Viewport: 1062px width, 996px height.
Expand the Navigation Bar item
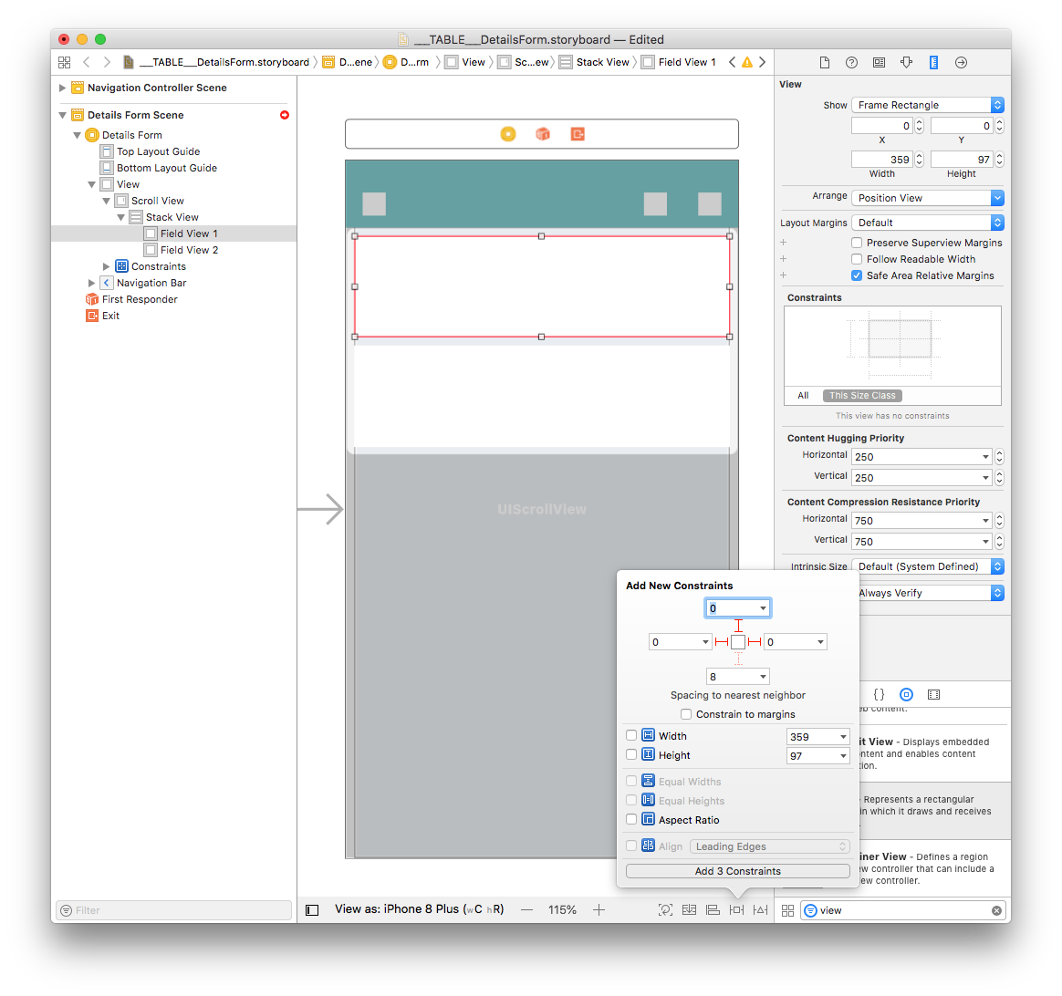tap(91, 283)
